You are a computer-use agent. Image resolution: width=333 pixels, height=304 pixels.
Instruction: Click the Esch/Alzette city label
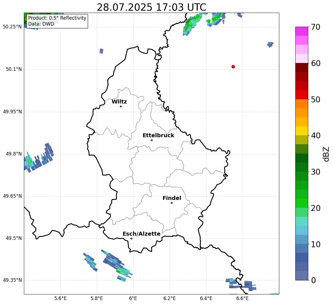(x=141, y=234)
